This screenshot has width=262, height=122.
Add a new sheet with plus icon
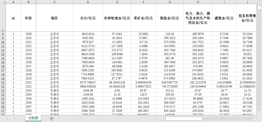pyautogui.click(x=52, y=118)
